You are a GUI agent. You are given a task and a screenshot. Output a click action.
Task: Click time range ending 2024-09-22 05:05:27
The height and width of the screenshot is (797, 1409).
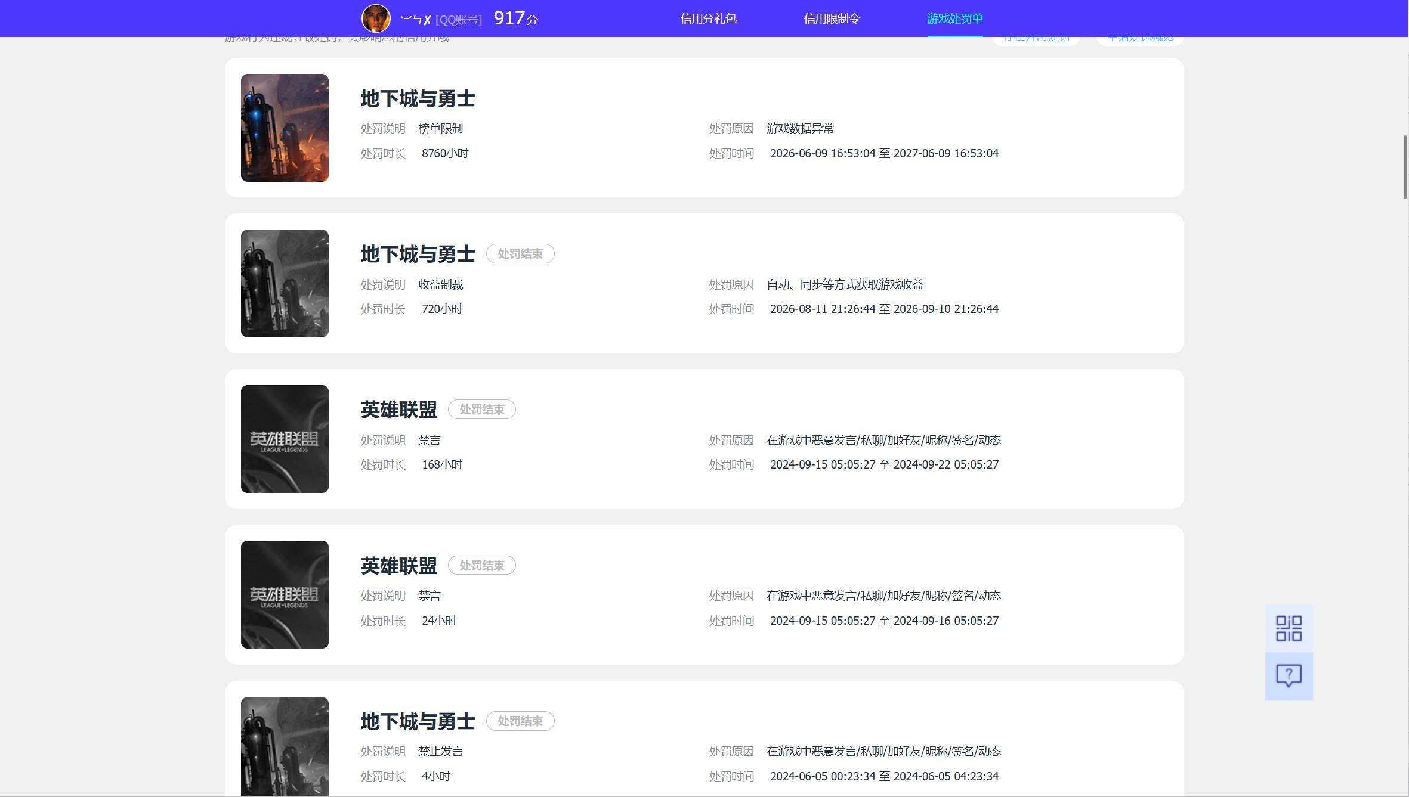point(884,464)
